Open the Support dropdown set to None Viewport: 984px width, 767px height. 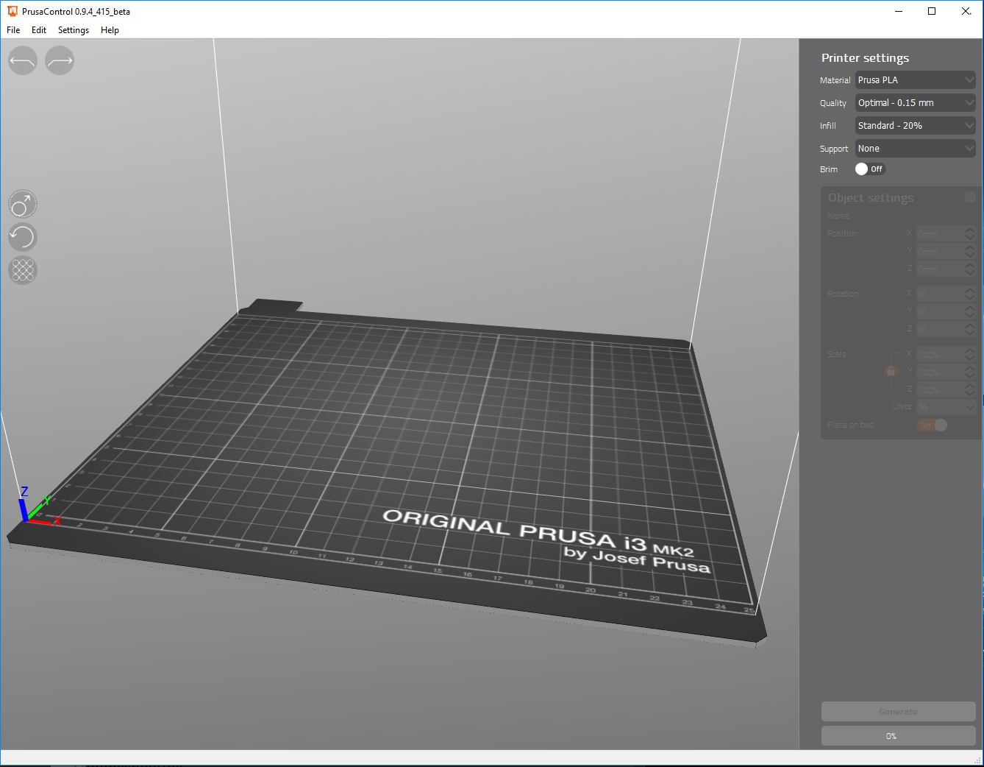915,148
